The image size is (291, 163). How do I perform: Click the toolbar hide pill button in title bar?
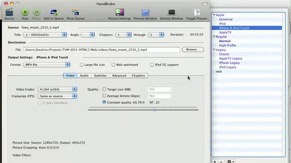(205, 4)
